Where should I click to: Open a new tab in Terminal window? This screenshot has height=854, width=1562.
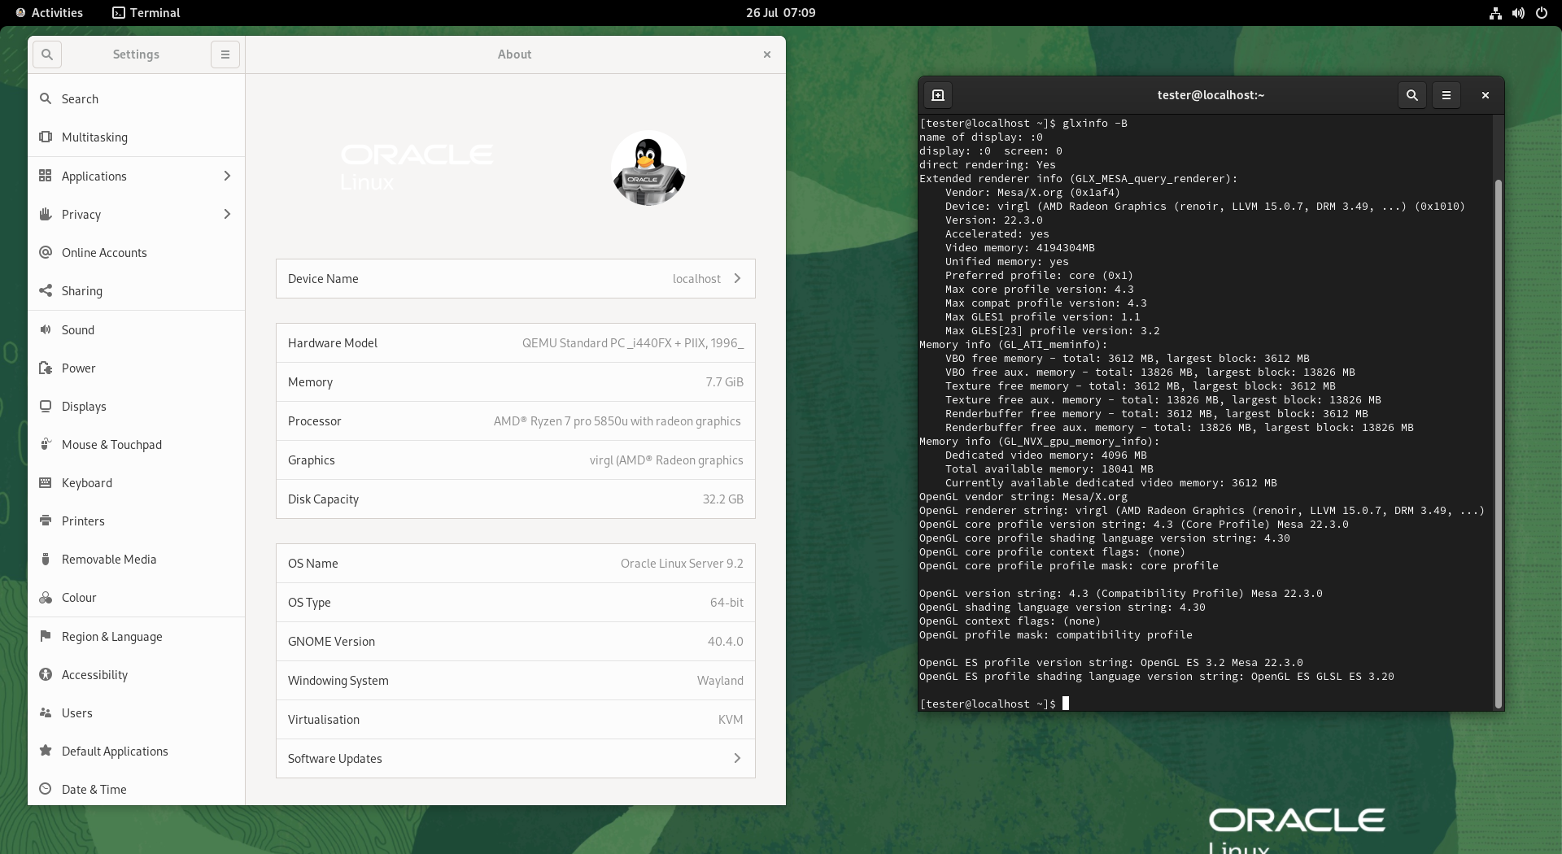point(938,95)
